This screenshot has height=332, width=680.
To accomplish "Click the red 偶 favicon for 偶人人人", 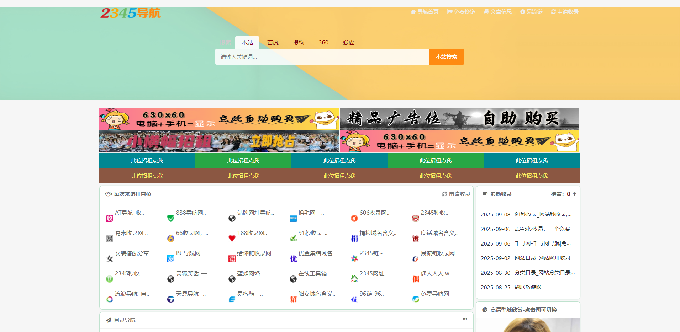I will 416,279.
